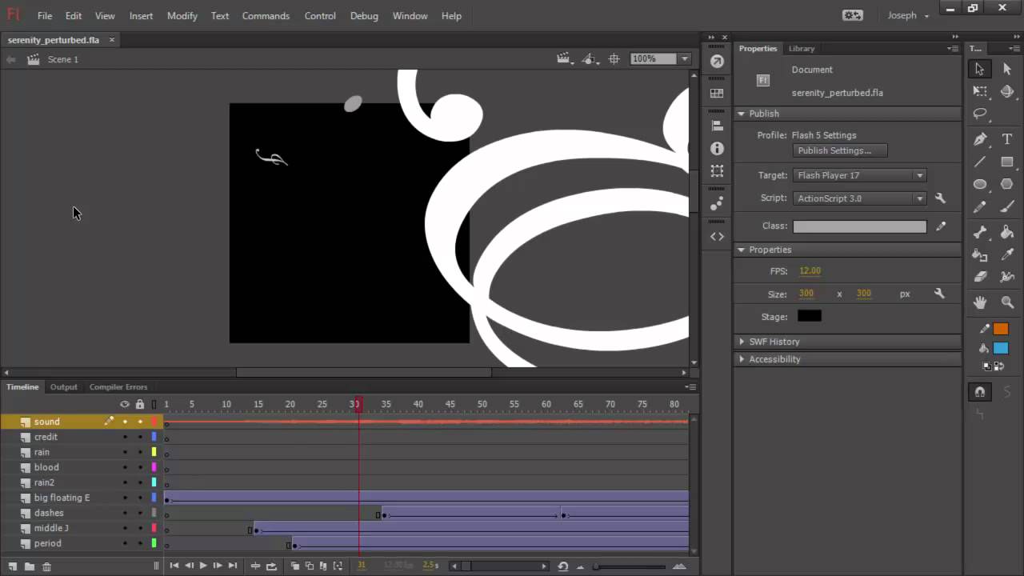Select the Zoom magnifier tool
Screen dimensions: 1024x576
pos(1007,302)
